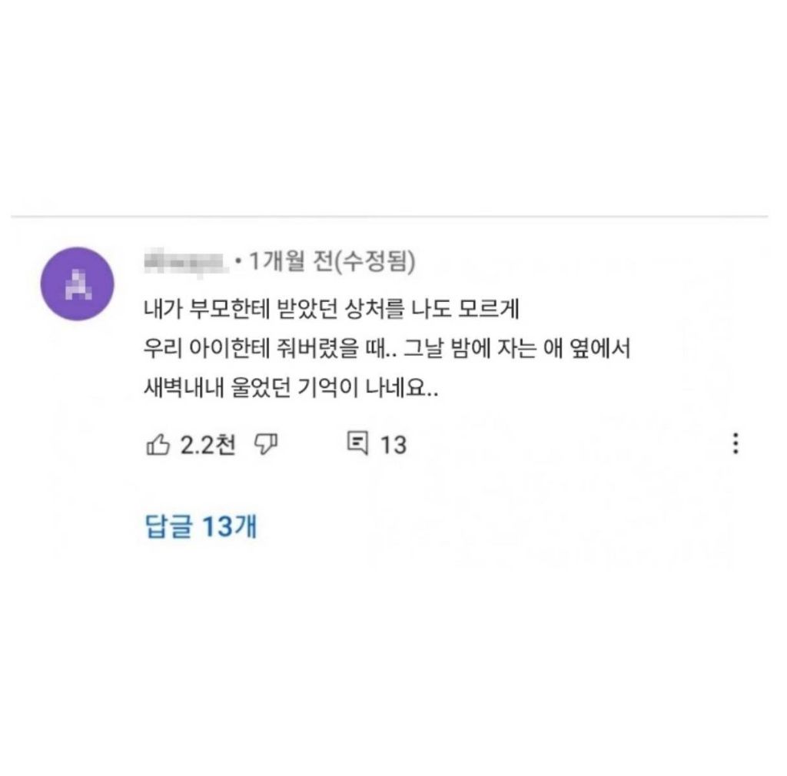Click the comment line starting 새벽내내 울었던
The height and width of the screenshot is (776, 787).
[x=291, y=388]
